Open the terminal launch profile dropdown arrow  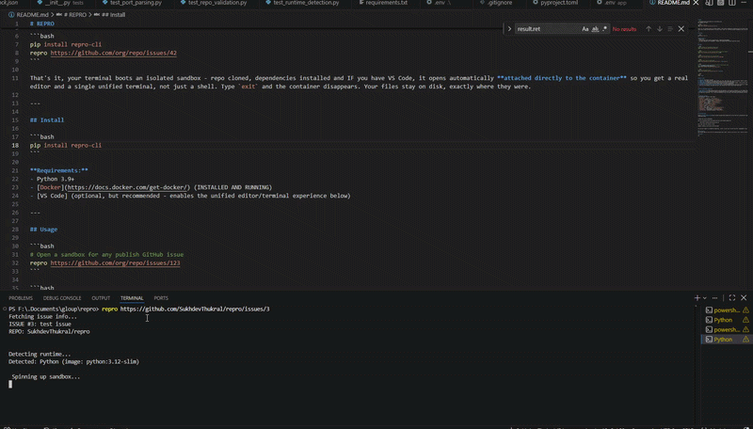click(x=705, y=298)
